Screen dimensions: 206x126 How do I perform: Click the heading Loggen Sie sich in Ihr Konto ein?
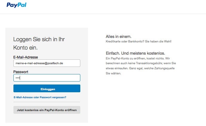point(39,44)
